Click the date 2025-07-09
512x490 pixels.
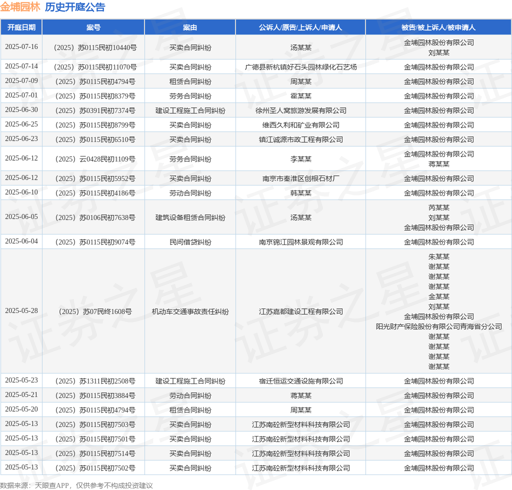click(21, 80)
